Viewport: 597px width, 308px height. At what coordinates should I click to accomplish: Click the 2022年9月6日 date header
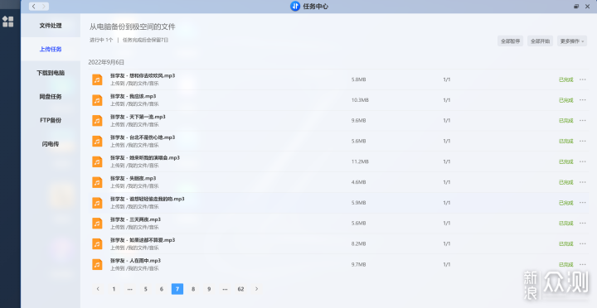(106, 62)
